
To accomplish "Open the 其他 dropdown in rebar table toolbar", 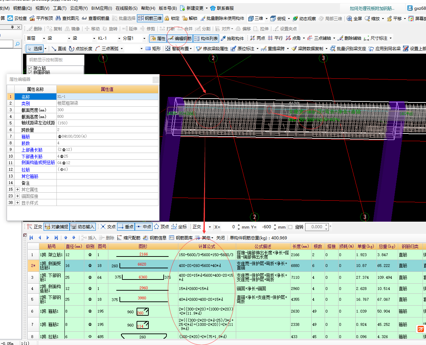I will [204, 238].
